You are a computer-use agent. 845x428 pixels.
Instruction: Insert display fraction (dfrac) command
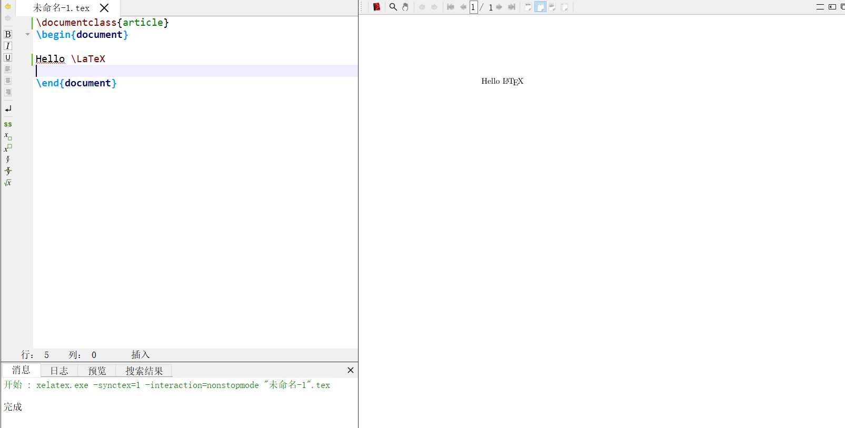8,171
